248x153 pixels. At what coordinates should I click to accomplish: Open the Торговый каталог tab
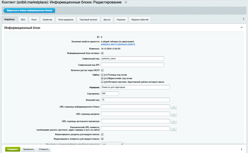click(88, 20)
